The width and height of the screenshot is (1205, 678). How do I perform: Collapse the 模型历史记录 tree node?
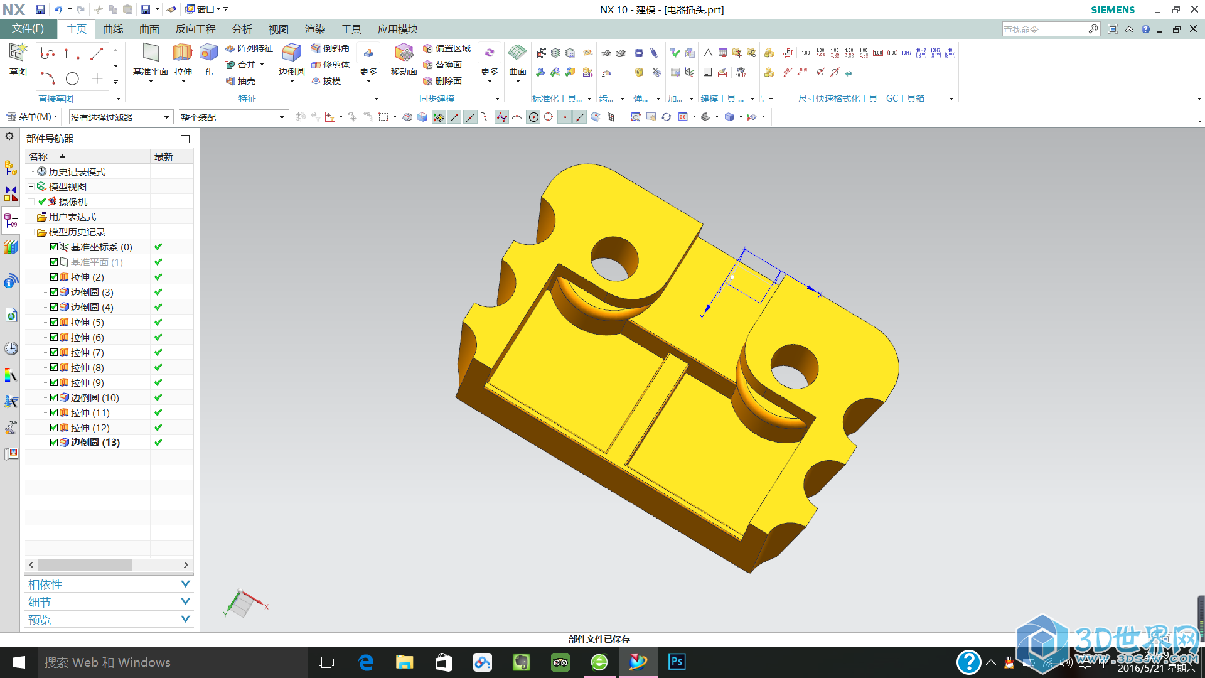pos(31,232)
